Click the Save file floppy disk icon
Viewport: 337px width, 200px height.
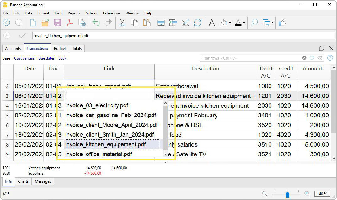click(x=57, y=23)
